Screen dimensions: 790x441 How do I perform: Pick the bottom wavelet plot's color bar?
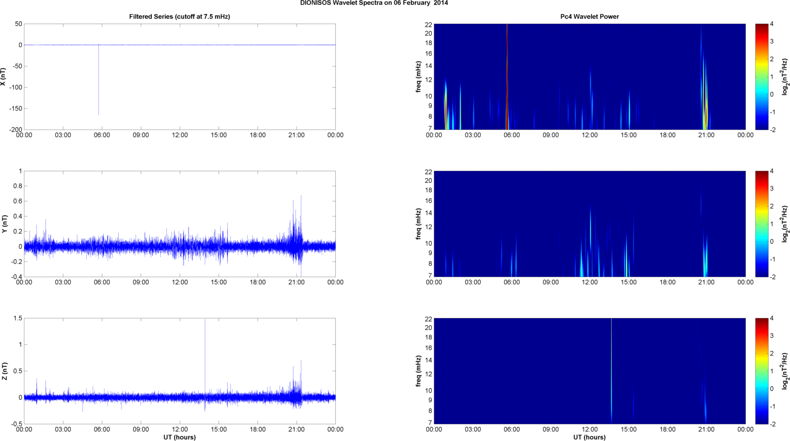click(x=762, y=371)
